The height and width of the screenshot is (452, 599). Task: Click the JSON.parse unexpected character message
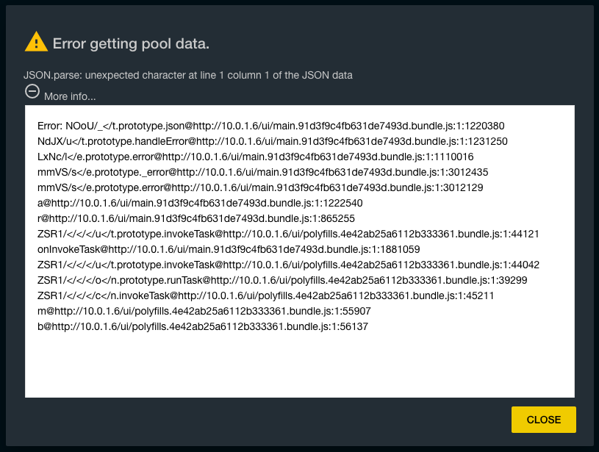tap(188, 75)
